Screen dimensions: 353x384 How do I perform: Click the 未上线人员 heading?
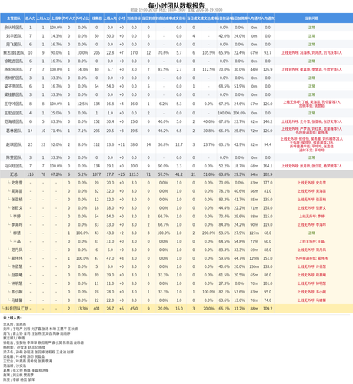point(12,318)
